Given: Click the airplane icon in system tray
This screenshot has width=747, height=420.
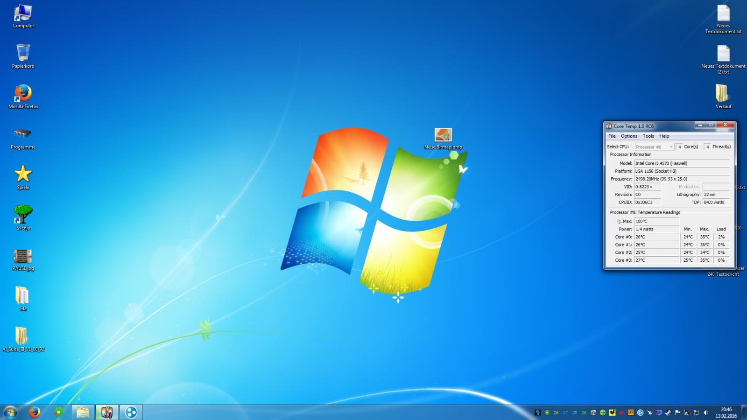Looking at the screenshot, I should coord(649,413).
